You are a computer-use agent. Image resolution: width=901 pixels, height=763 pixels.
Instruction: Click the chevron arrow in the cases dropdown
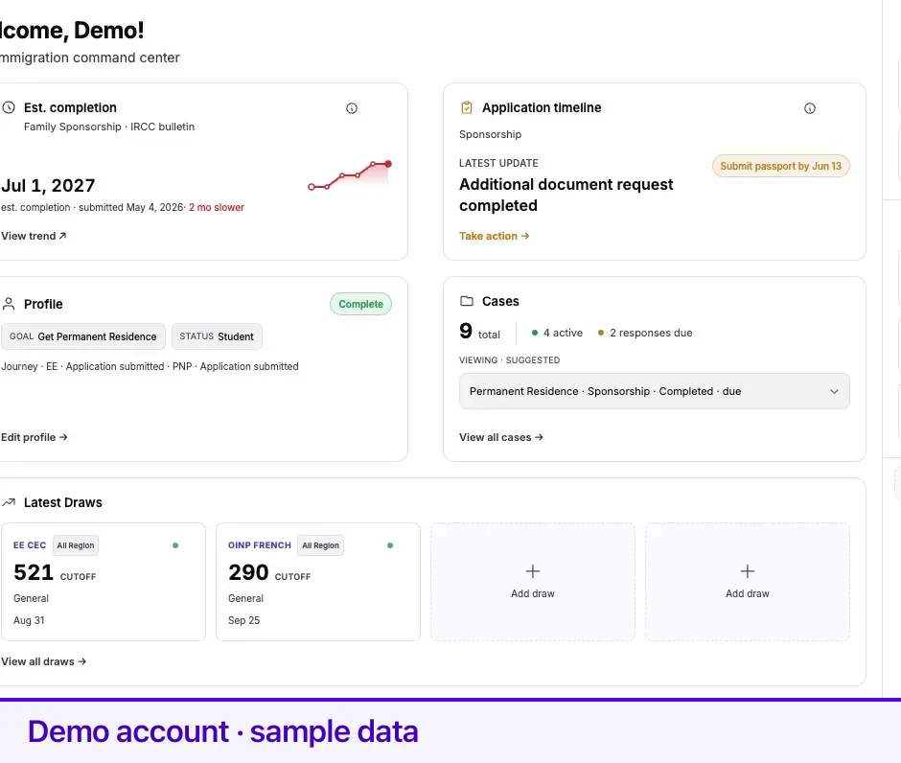(834, 391)
